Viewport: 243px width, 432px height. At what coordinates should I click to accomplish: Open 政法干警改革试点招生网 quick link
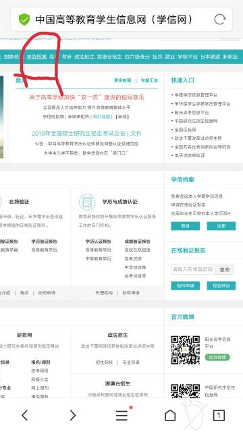[198, 138]
